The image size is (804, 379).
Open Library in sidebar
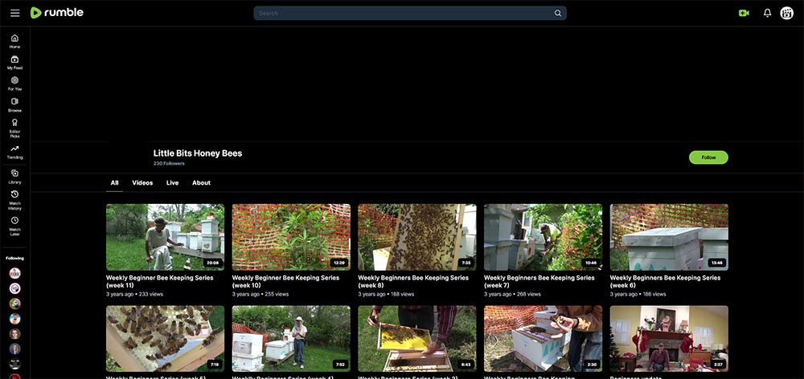coord(14,177)
